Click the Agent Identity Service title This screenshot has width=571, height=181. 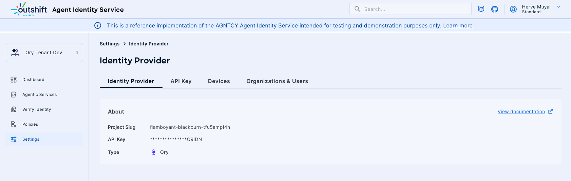coord(88,9)
